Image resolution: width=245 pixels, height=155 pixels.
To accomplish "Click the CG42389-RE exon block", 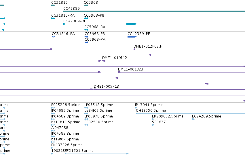I will click(x=131, y=24).
